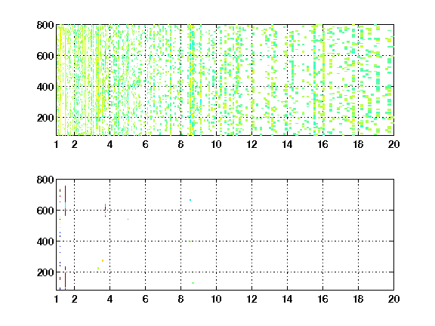Pick x-axis tick label 2 of lower plot

(x=74, y=299)
